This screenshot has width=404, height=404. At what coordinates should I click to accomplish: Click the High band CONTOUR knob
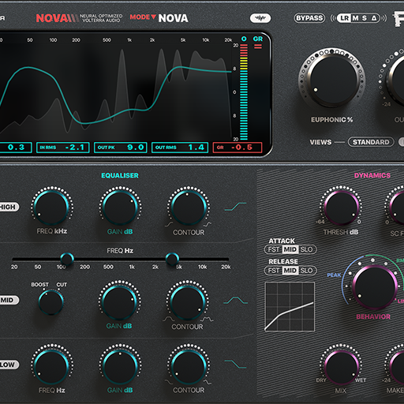coord(189,207)
